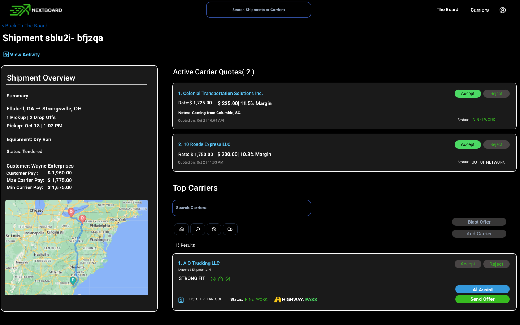Reject A O Trucking LLC
Image resolution: width=520 pixels, height=325 pixels.
496,264
